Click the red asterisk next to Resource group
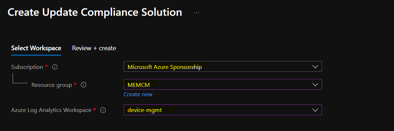This screenshot has height=131, width=394. click(x=75, y=84)
